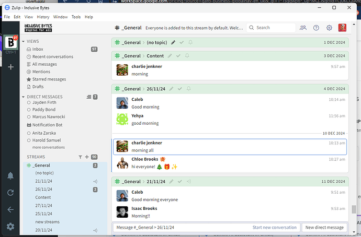Click the Search input field
361x237 pixels.
pos(271,28)
